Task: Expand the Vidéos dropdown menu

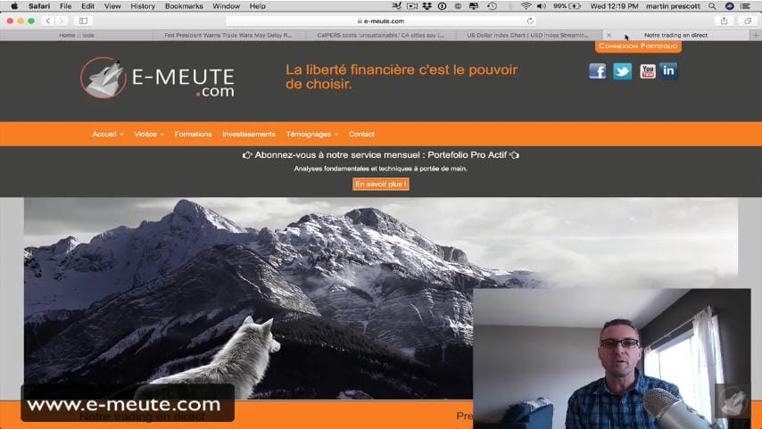Action: click(149, 134)
